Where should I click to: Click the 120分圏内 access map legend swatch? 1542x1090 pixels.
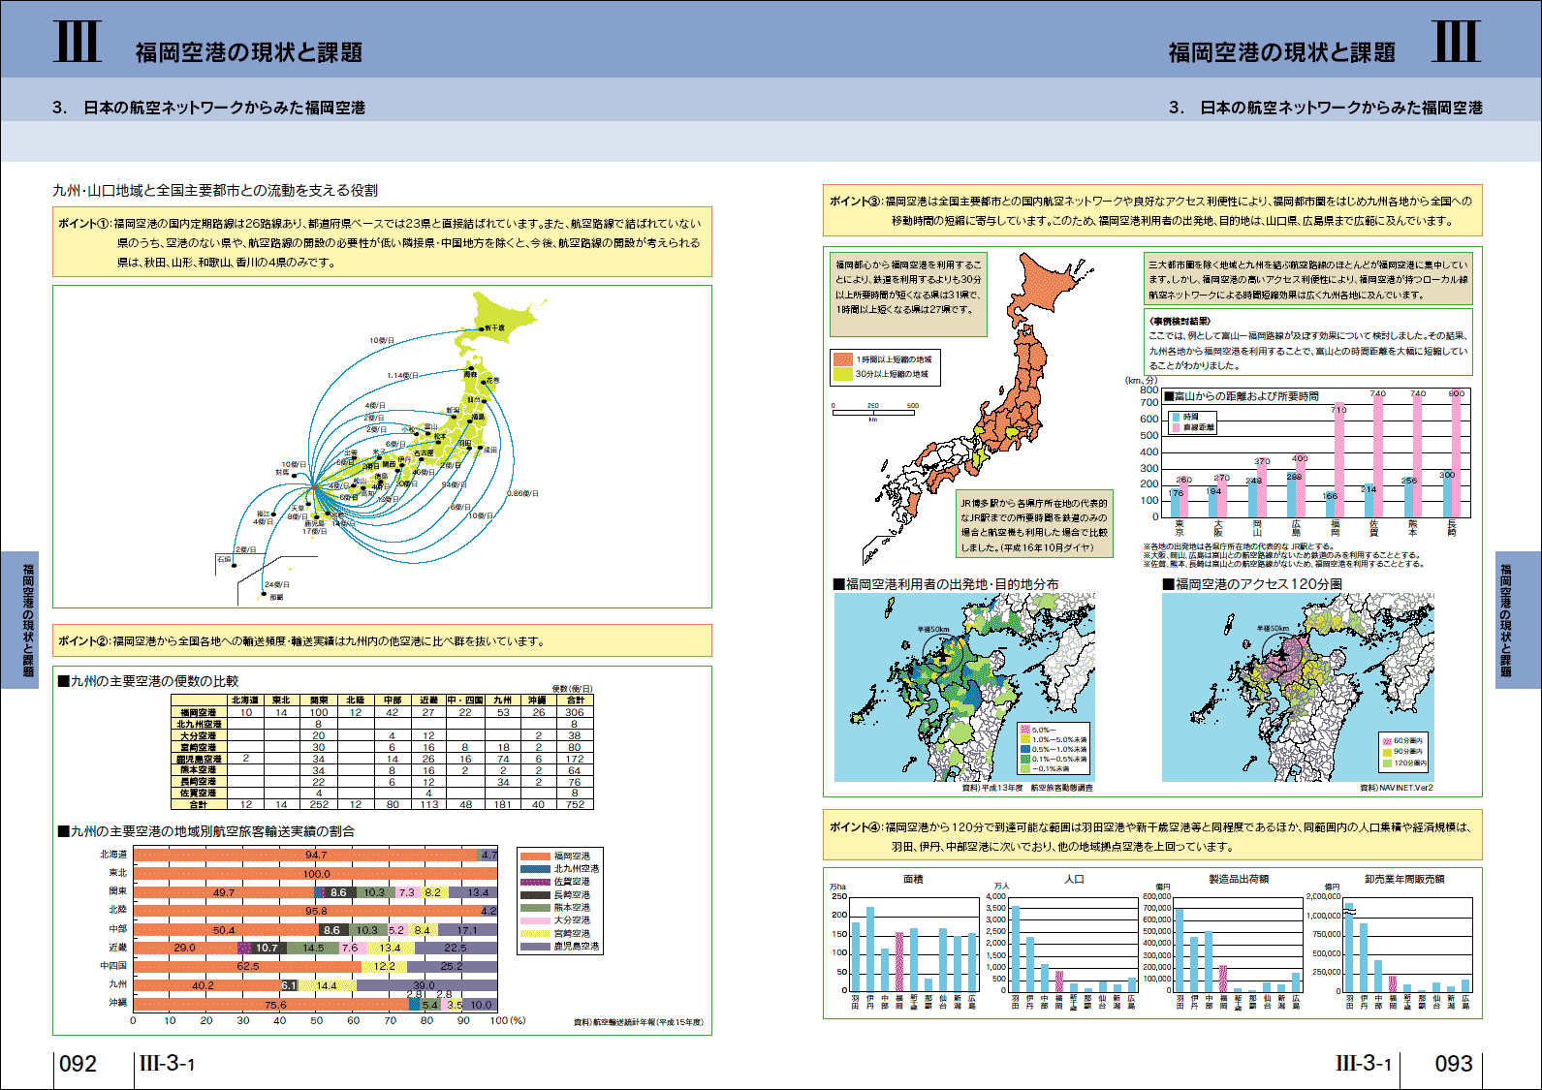pos(1387,763)
